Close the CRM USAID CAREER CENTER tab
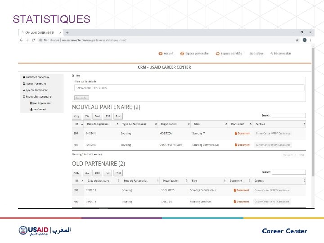Screen dimensions: 324x243 pyautogui.click(x=60, y=33)
